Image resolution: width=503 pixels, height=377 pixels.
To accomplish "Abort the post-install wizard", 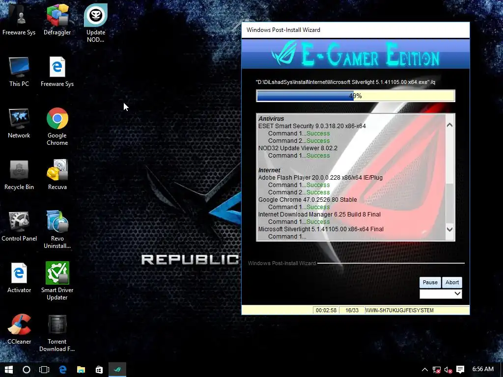I will point(452,282).
